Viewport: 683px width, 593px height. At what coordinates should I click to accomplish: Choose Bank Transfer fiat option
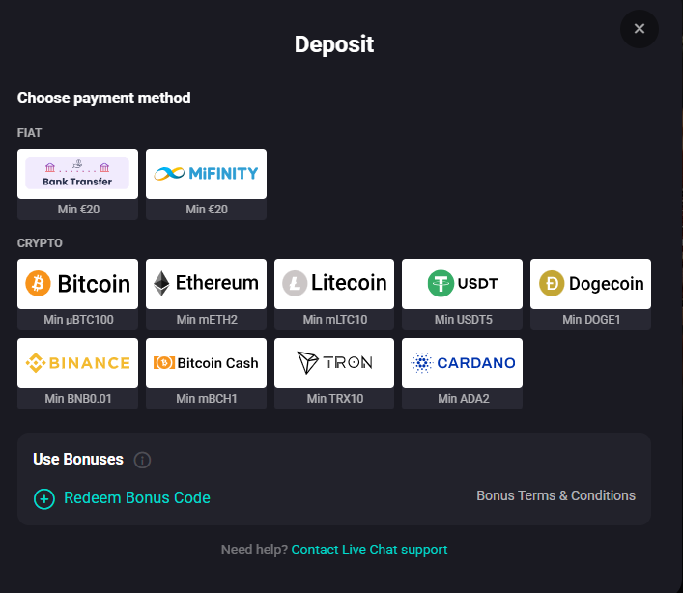pos(77,173)
